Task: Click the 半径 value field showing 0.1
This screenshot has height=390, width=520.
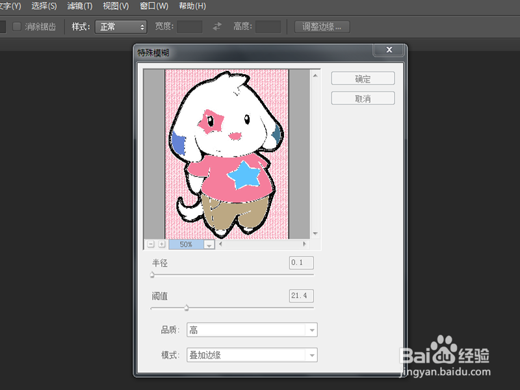Action: [x=301, y=263]
